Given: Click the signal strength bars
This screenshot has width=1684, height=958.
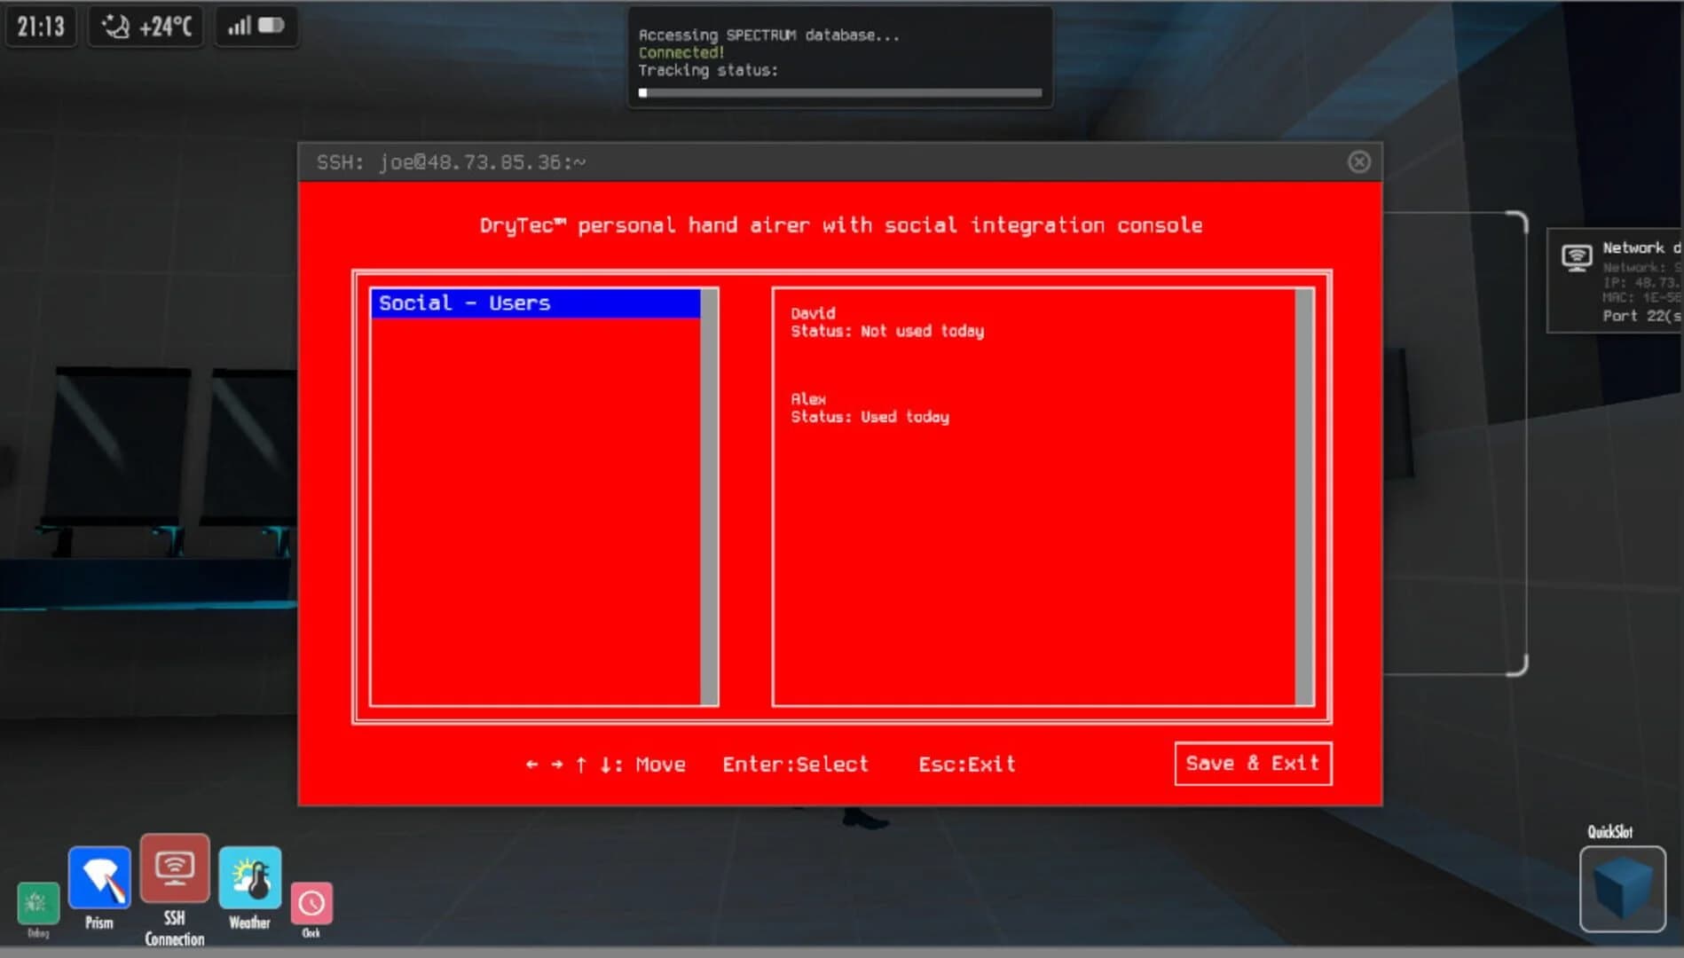Looking at the screenshot, I should click(240, 25).
